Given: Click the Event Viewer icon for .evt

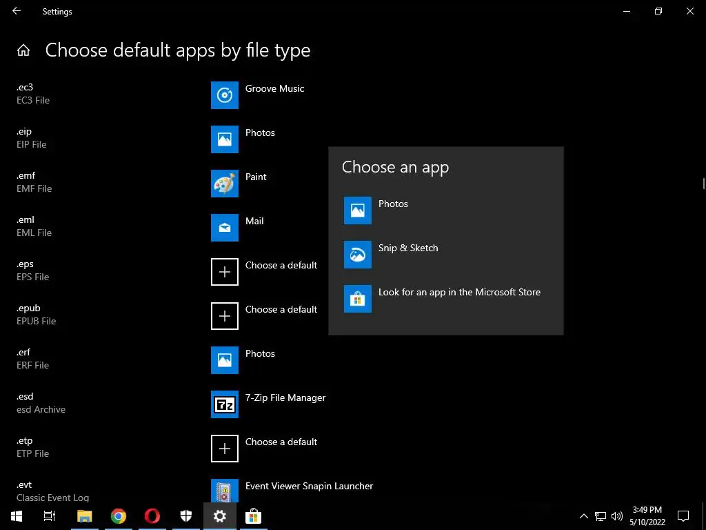Looking at the screenshot, I should click(x=224, y=491).
